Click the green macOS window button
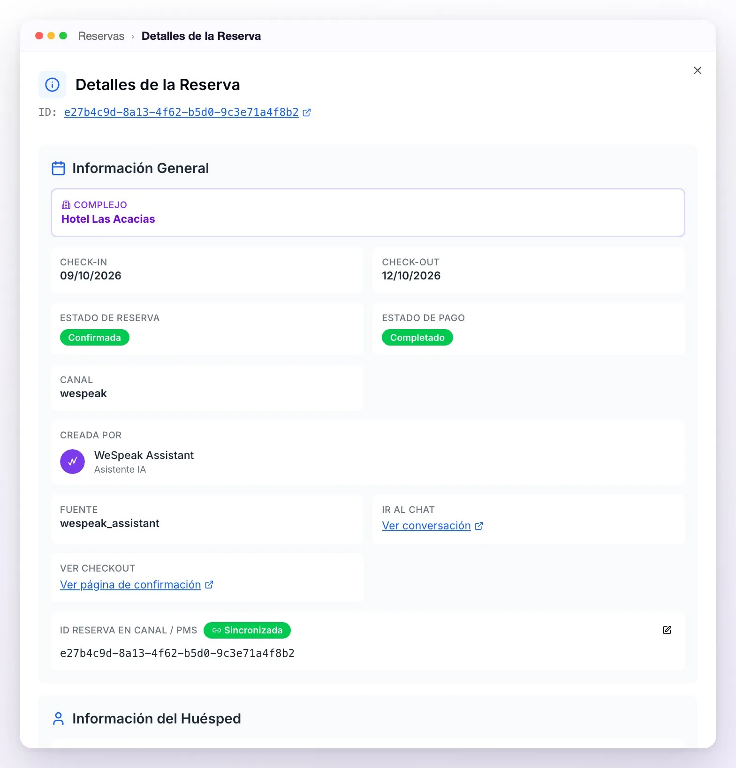This screenshot has width=736, height=768. point(63,36)
